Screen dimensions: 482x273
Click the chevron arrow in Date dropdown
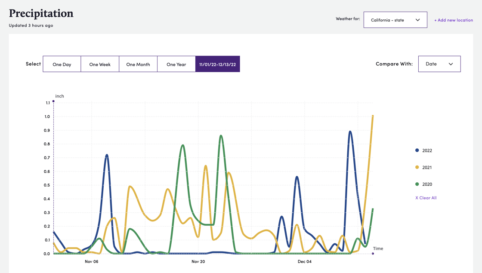coord(451,64)
